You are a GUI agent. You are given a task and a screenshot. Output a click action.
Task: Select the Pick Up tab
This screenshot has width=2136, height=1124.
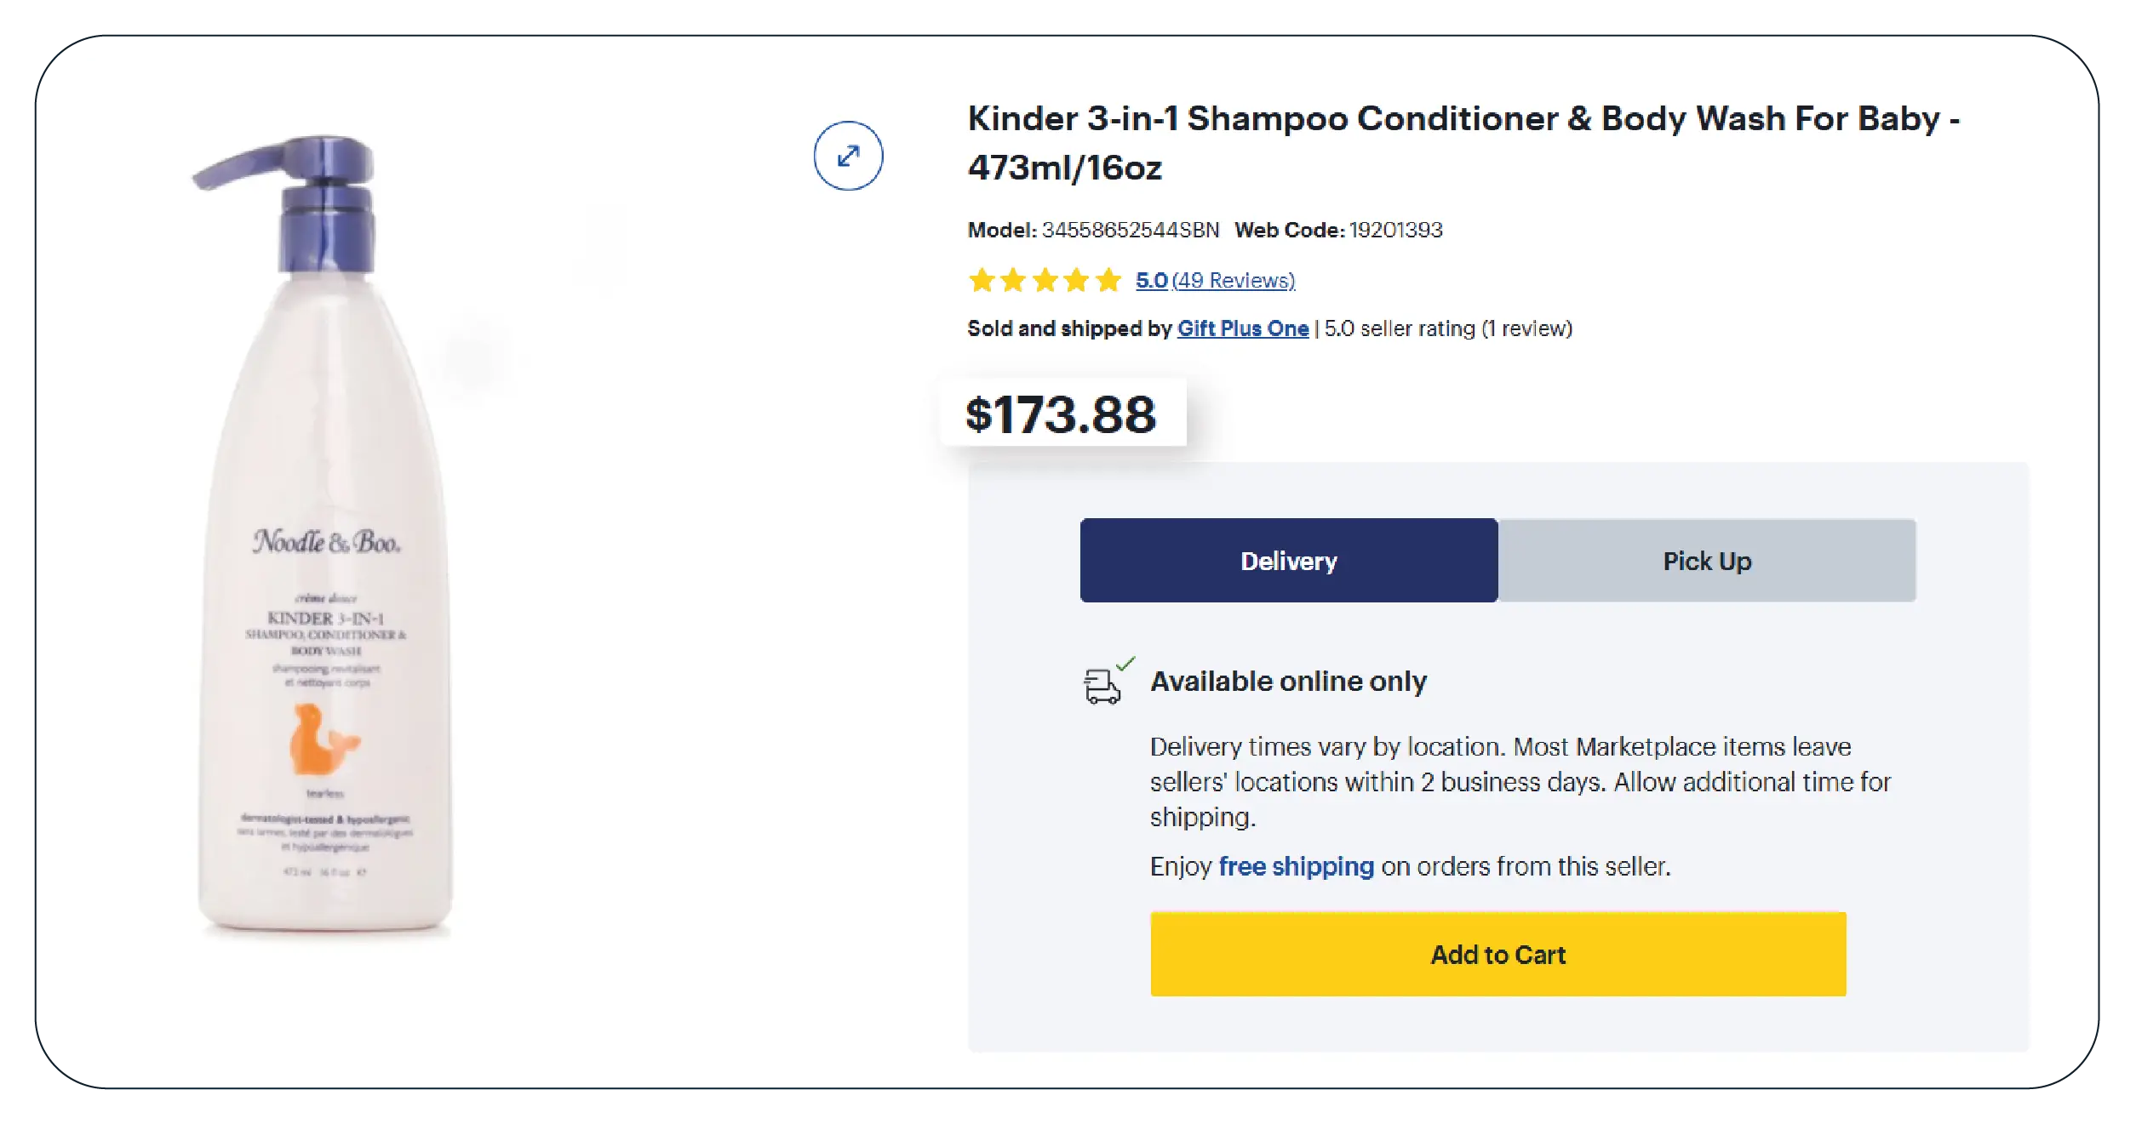click(1706, 561)
